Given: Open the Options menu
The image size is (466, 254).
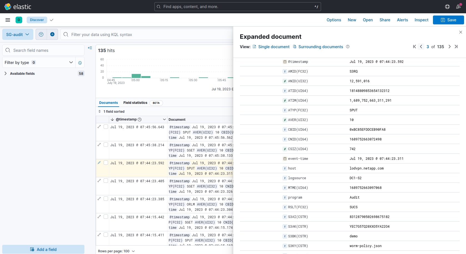Looking at the screenshot, I should (334, 20).
